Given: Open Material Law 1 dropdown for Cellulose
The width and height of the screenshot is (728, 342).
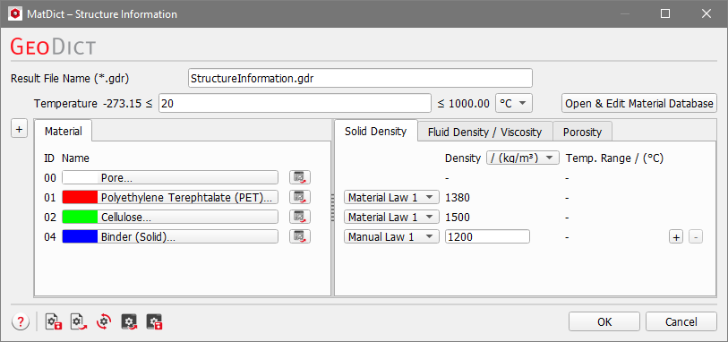Looking at the screenshot, I should coord(391,217).
